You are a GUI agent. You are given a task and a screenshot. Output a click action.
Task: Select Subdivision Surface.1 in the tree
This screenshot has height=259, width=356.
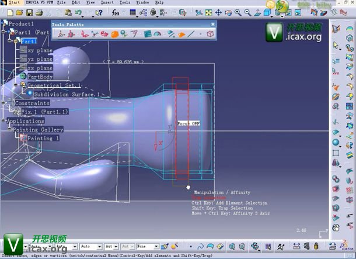[66, 94]
